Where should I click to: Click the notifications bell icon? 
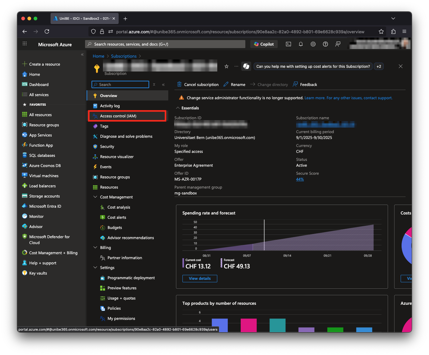tap(301, 44)
